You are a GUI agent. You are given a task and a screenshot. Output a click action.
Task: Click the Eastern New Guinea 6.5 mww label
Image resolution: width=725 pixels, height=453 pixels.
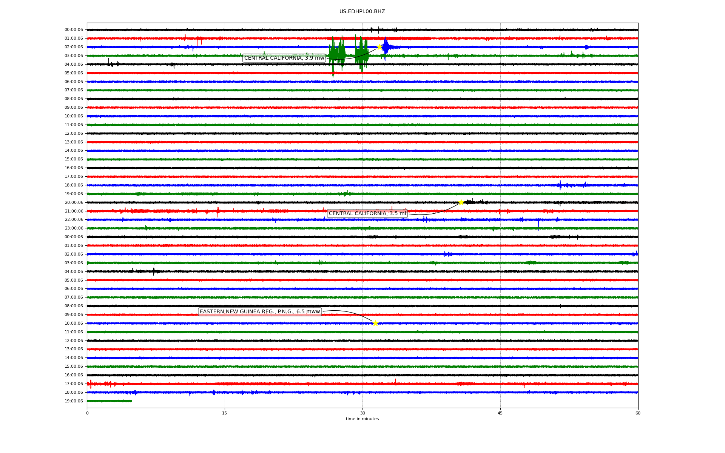point(260,311)
